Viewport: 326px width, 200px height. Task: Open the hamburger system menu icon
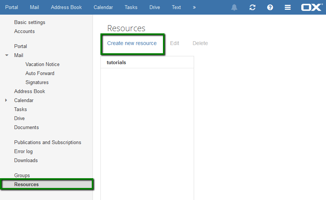coord(288,8)
